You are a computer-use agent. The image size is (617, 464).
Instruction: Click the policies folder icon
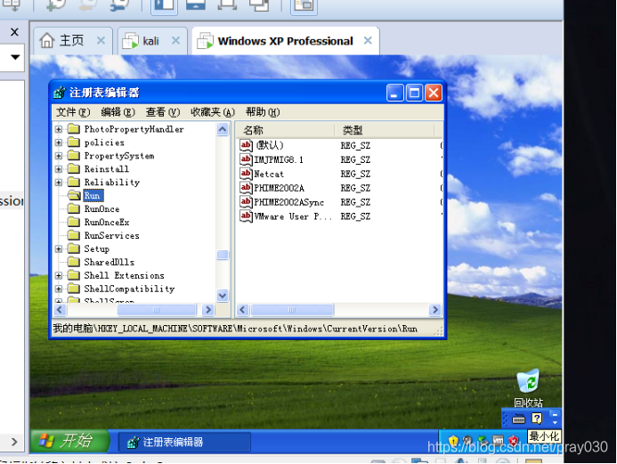click(74, 142)
